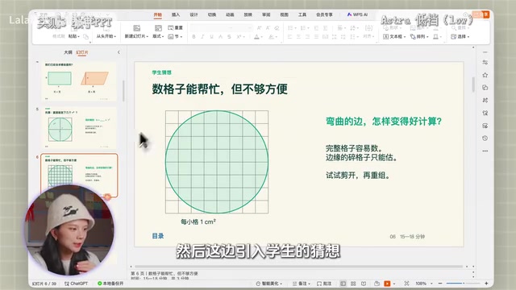Click the green heading 弯曲的边，怎样变得好计算?

(384, 122)
